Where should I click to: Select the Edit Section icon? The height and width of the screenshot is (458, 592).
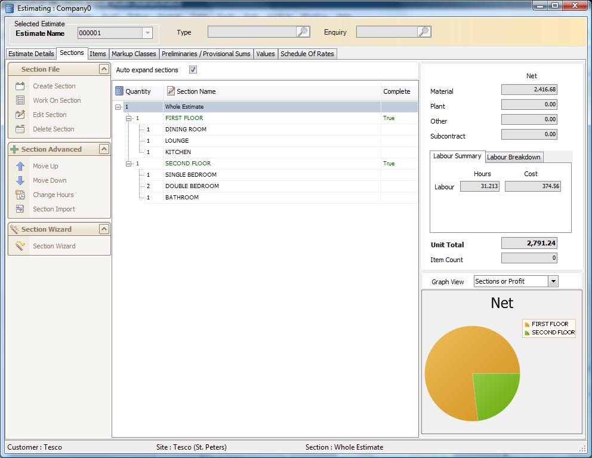(20, 114)
